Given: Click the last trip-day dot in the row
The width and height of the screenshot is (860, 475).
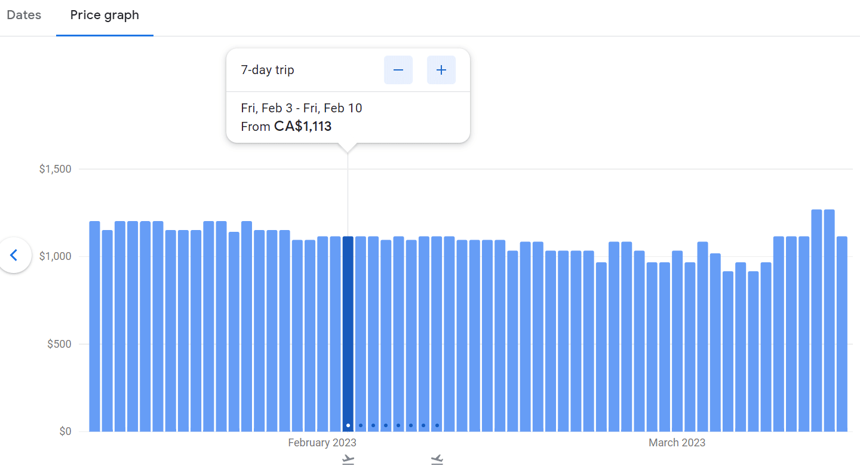Looking at the screenshot, I should click(437, 425).
